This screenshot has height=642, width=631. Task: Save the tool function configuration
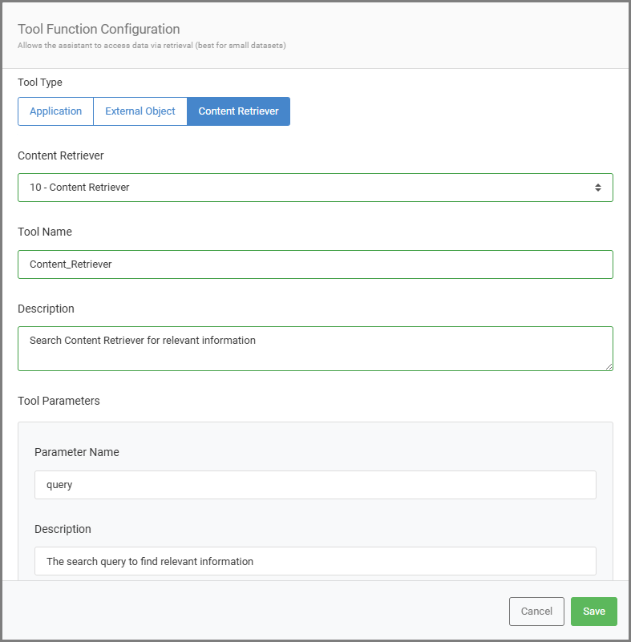pyautogui.click(x=593, y=612)
